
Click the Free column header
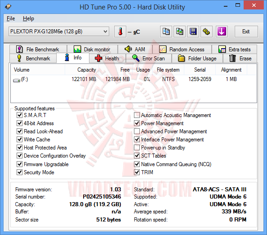point(116,70)
